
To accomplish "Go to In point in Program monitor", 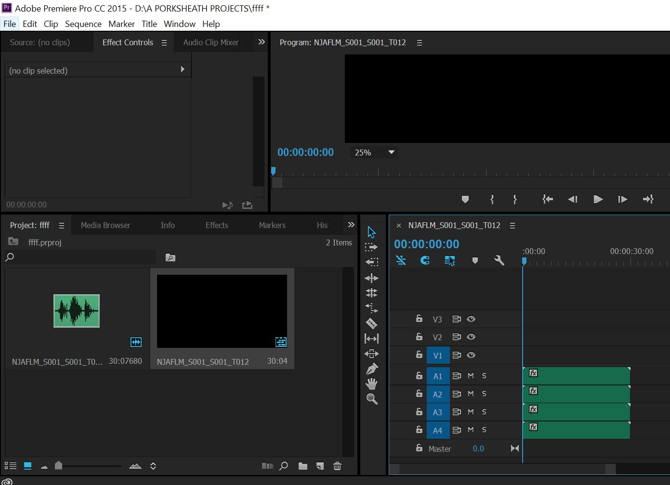I will pyautogui.click(x=548, y=199).
